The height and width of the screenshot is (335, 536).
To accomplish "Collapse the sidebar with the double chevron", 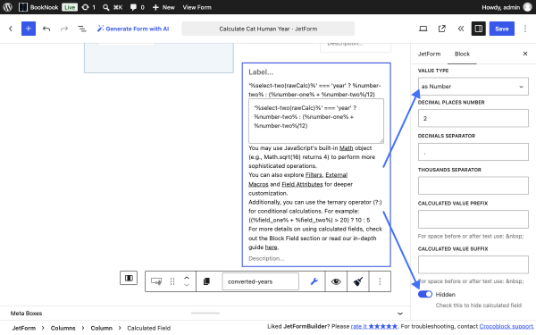I will pyautogui.click(x=461, y=29).
